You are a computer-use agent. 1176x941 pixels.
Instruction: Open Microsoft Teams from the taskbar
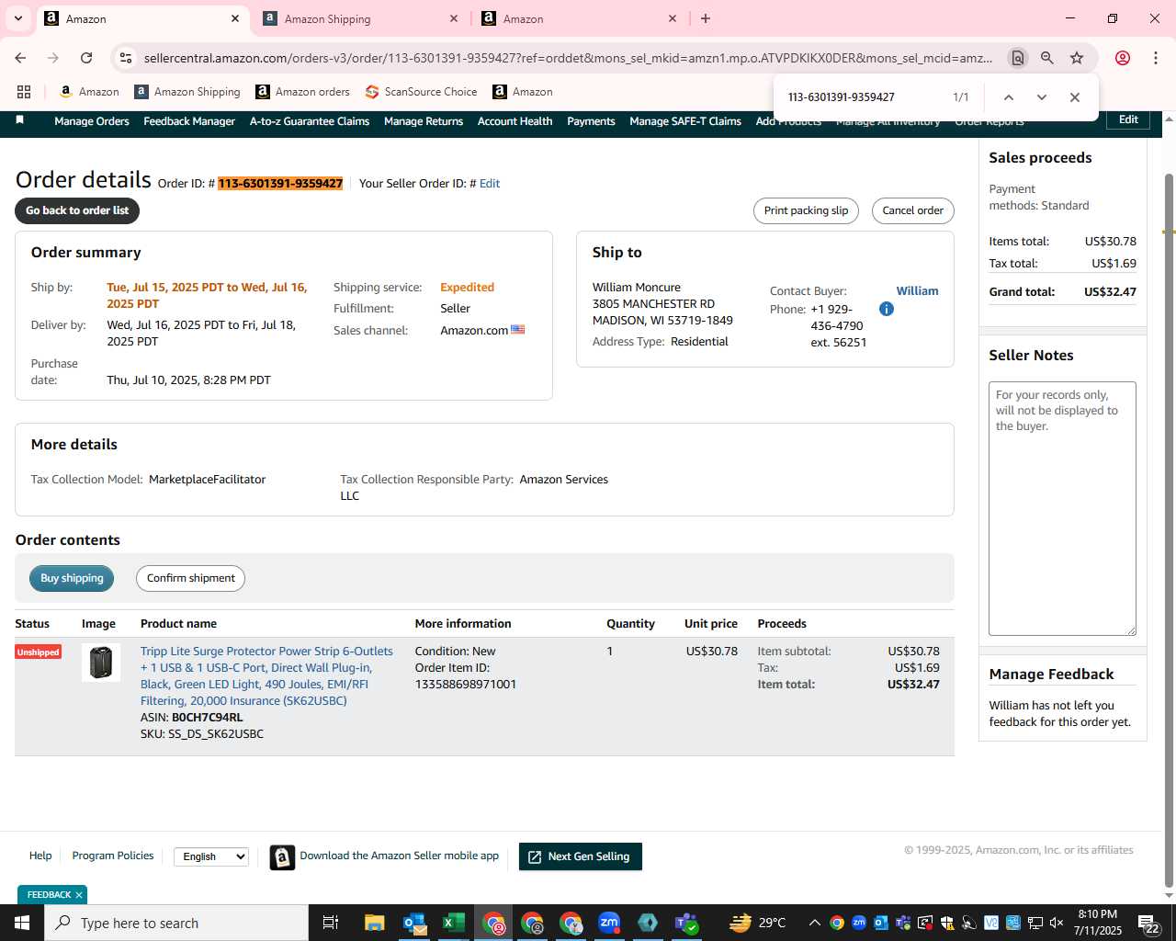[x=686, y=923]
